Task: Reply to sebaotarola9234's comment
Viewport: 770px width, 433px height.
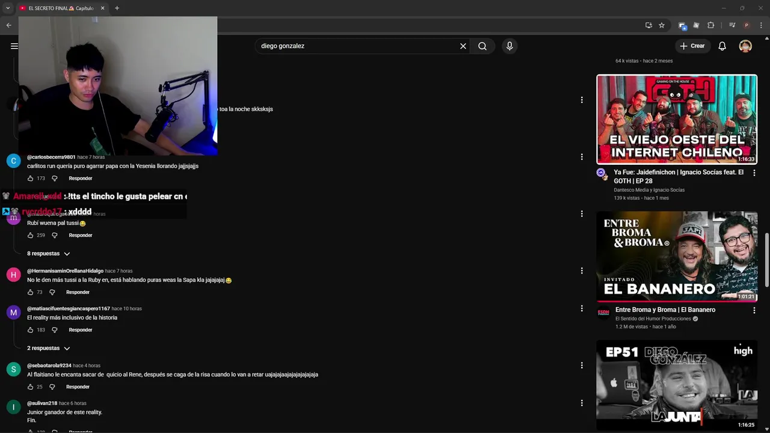Action: 78,387
